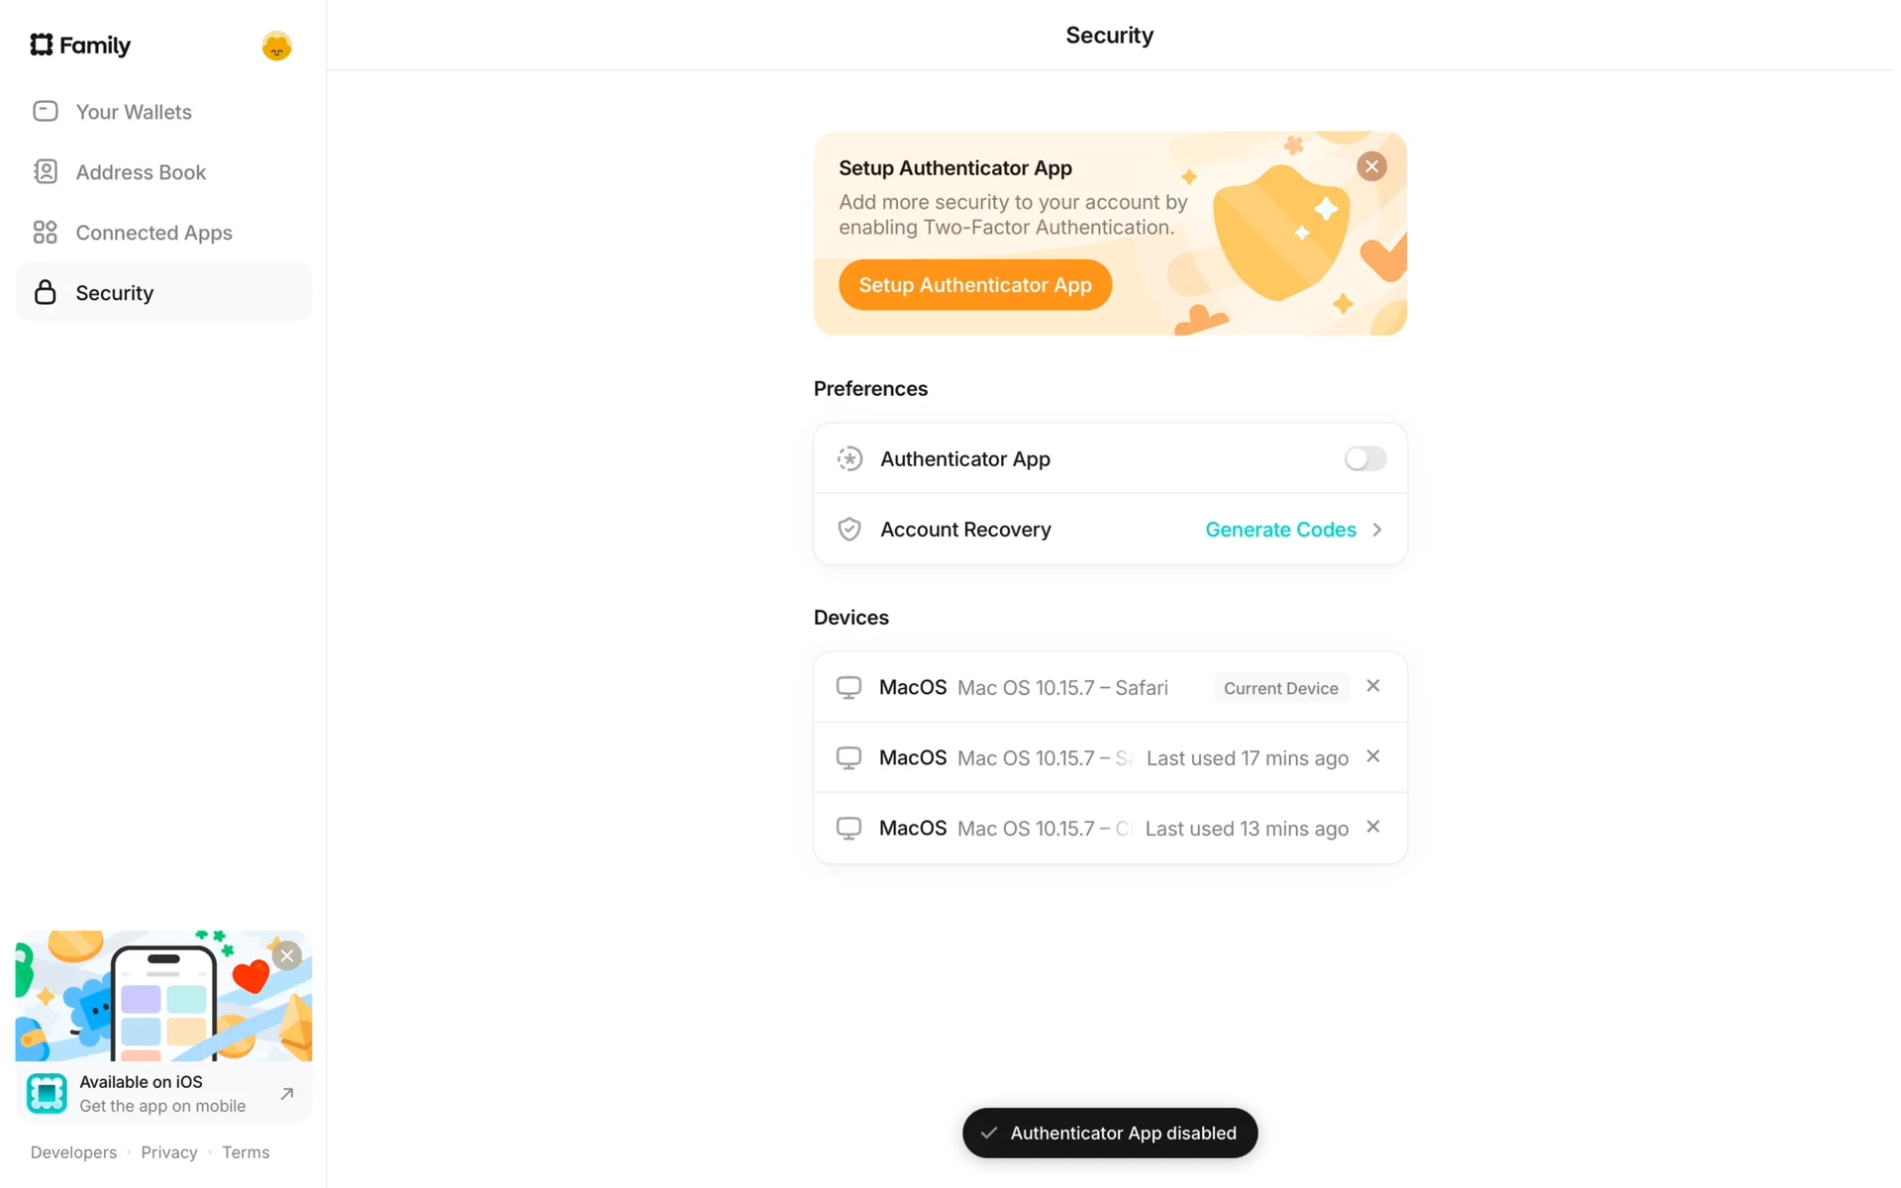Open the iOS app external link arrow

click(x=287, y=1094)
